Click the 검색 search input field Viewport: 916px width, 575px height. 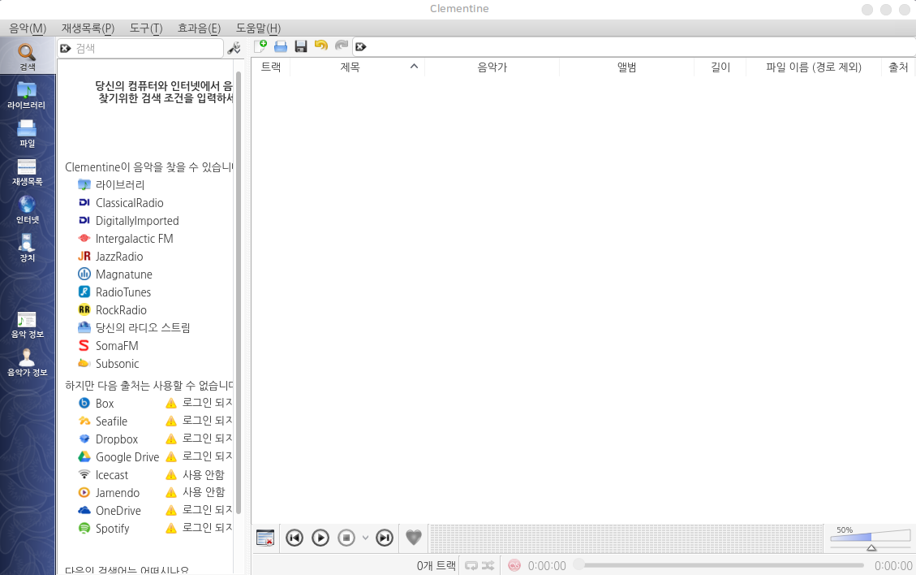(146, 49)
